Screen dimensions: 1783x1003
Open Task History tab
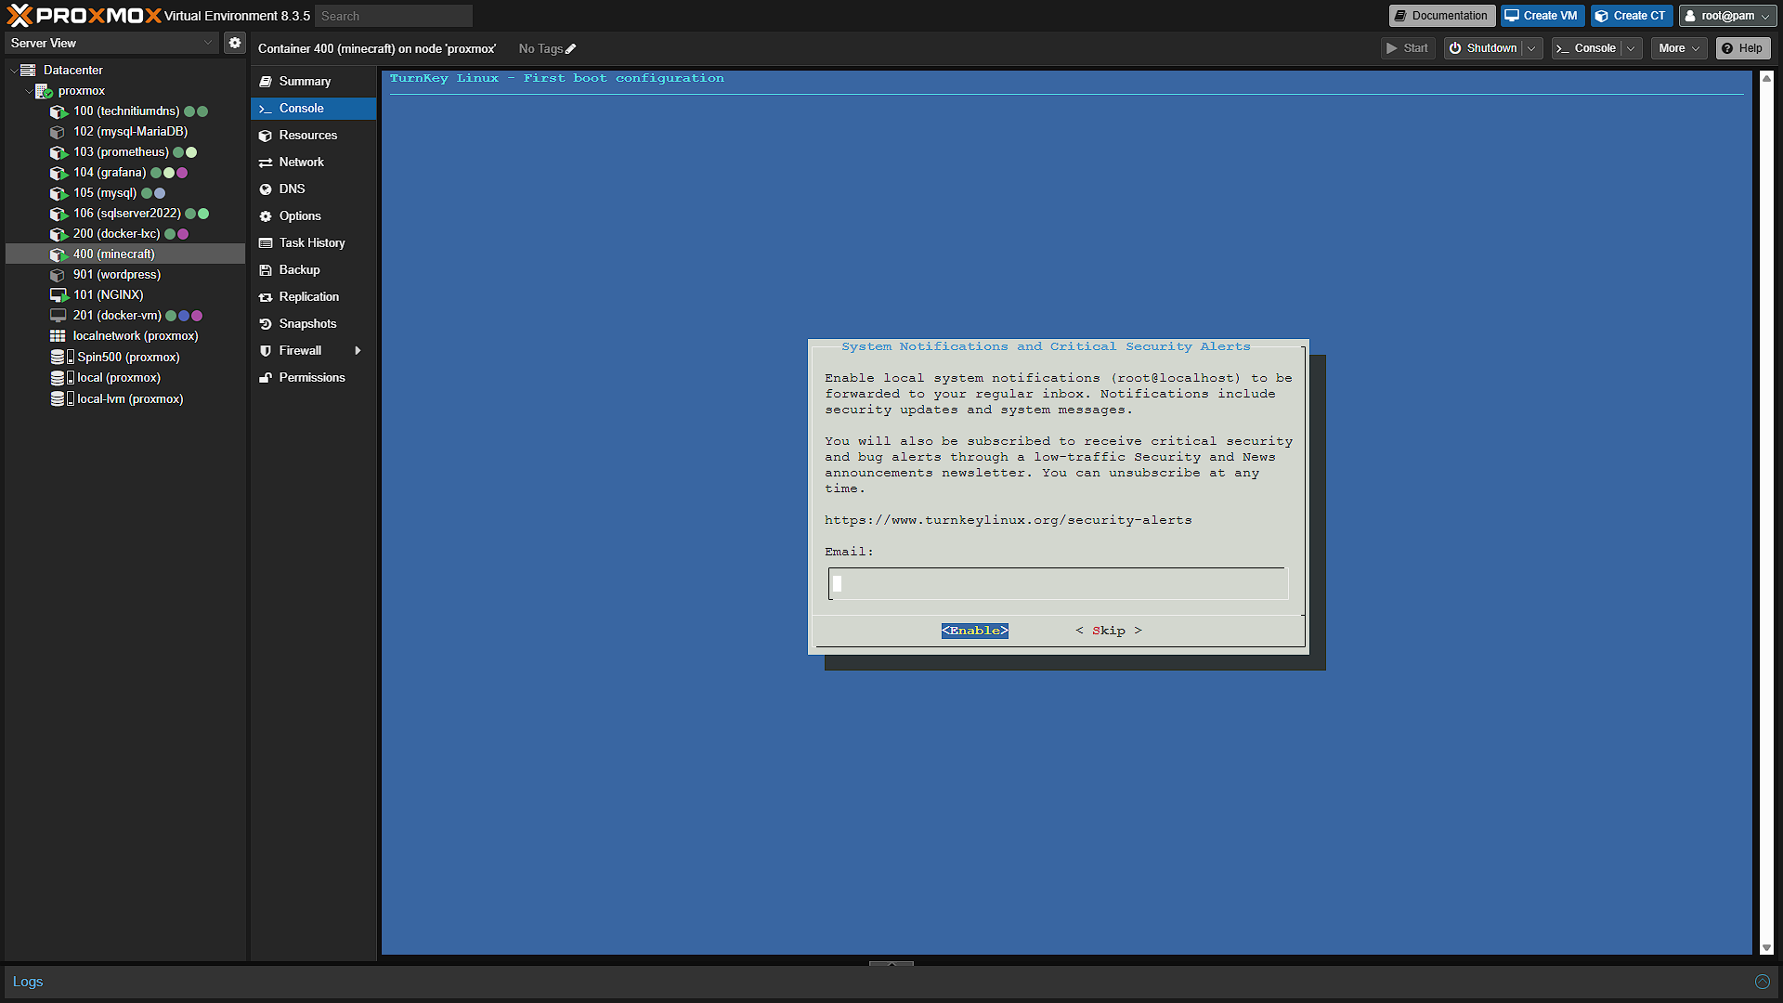point(313,242)
